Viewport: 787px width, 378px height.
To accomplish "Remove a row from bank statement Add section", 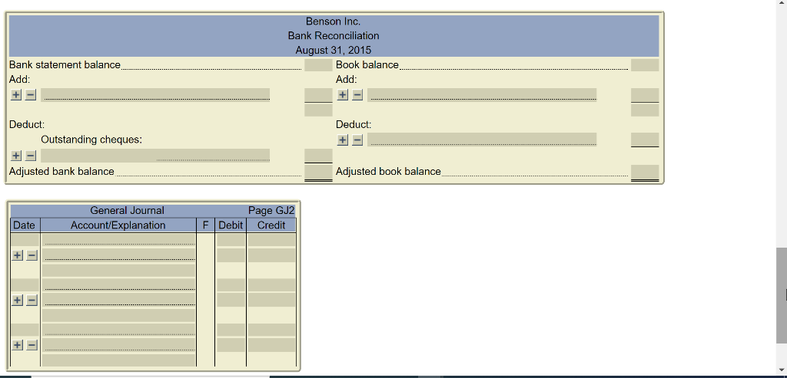I will click(x=31, y=94).
